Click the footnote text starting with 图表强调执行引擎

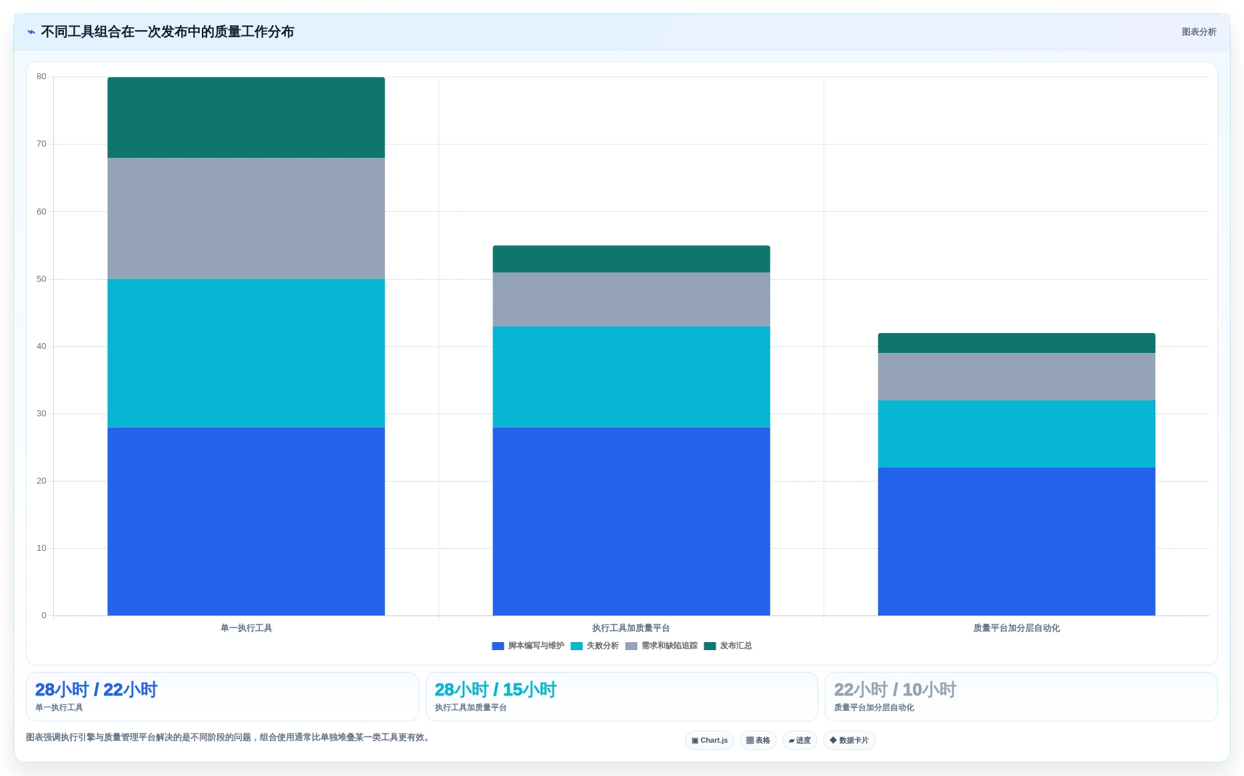229,737
